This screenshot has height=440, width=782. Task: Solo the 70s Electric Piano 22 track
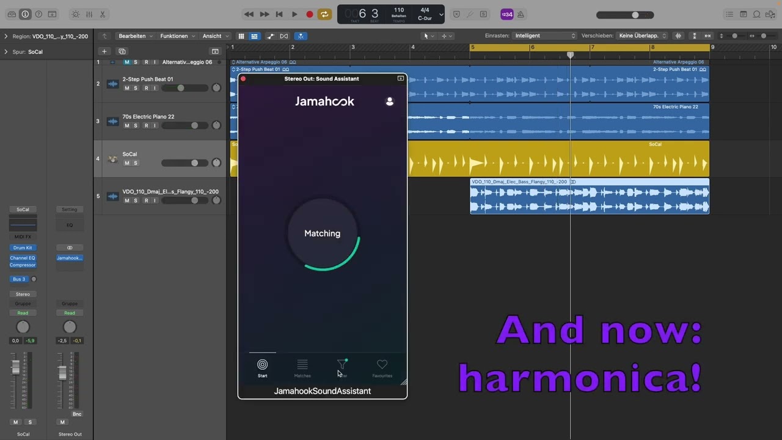point(136,125)
